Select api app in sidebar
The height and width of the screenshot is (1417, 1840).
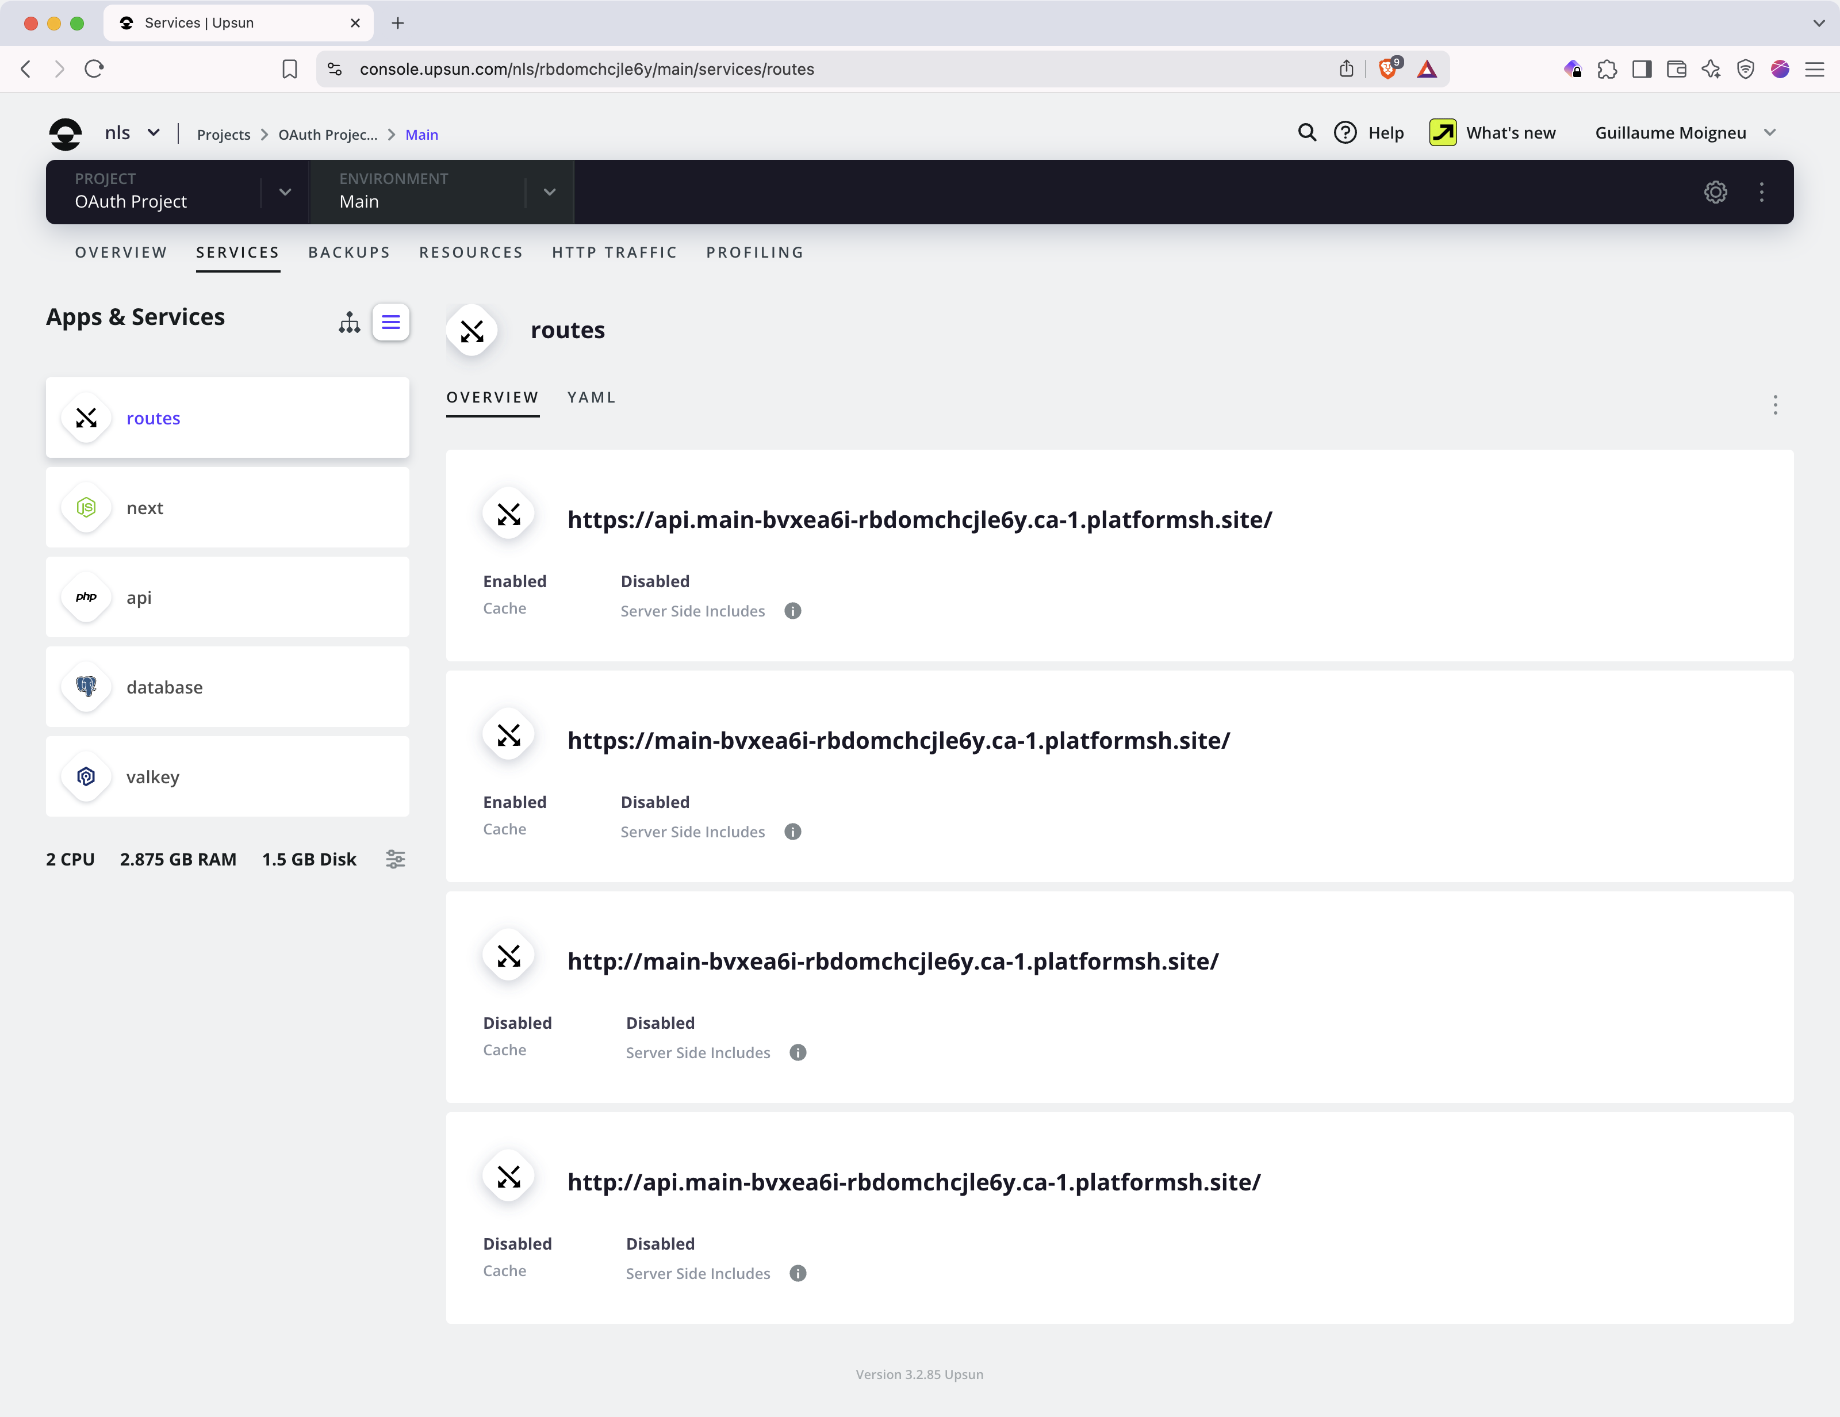(228, 596)
